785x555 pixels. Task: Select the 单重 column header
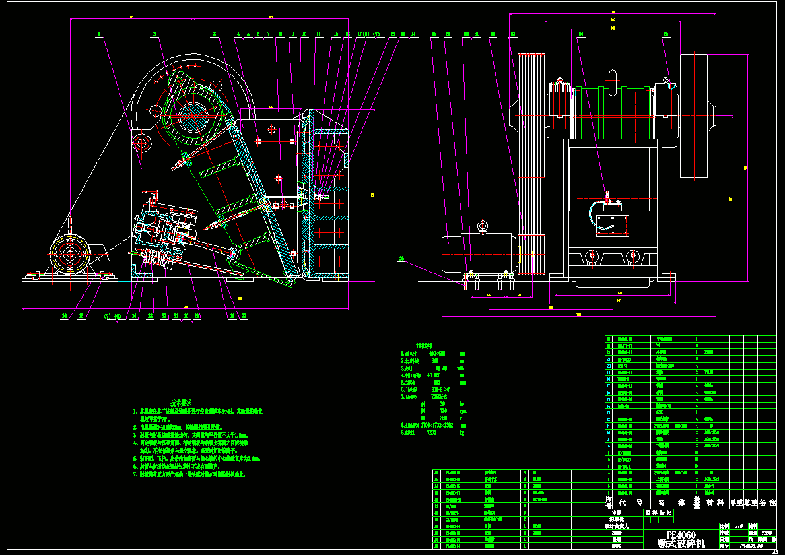[x=735, y=502]
